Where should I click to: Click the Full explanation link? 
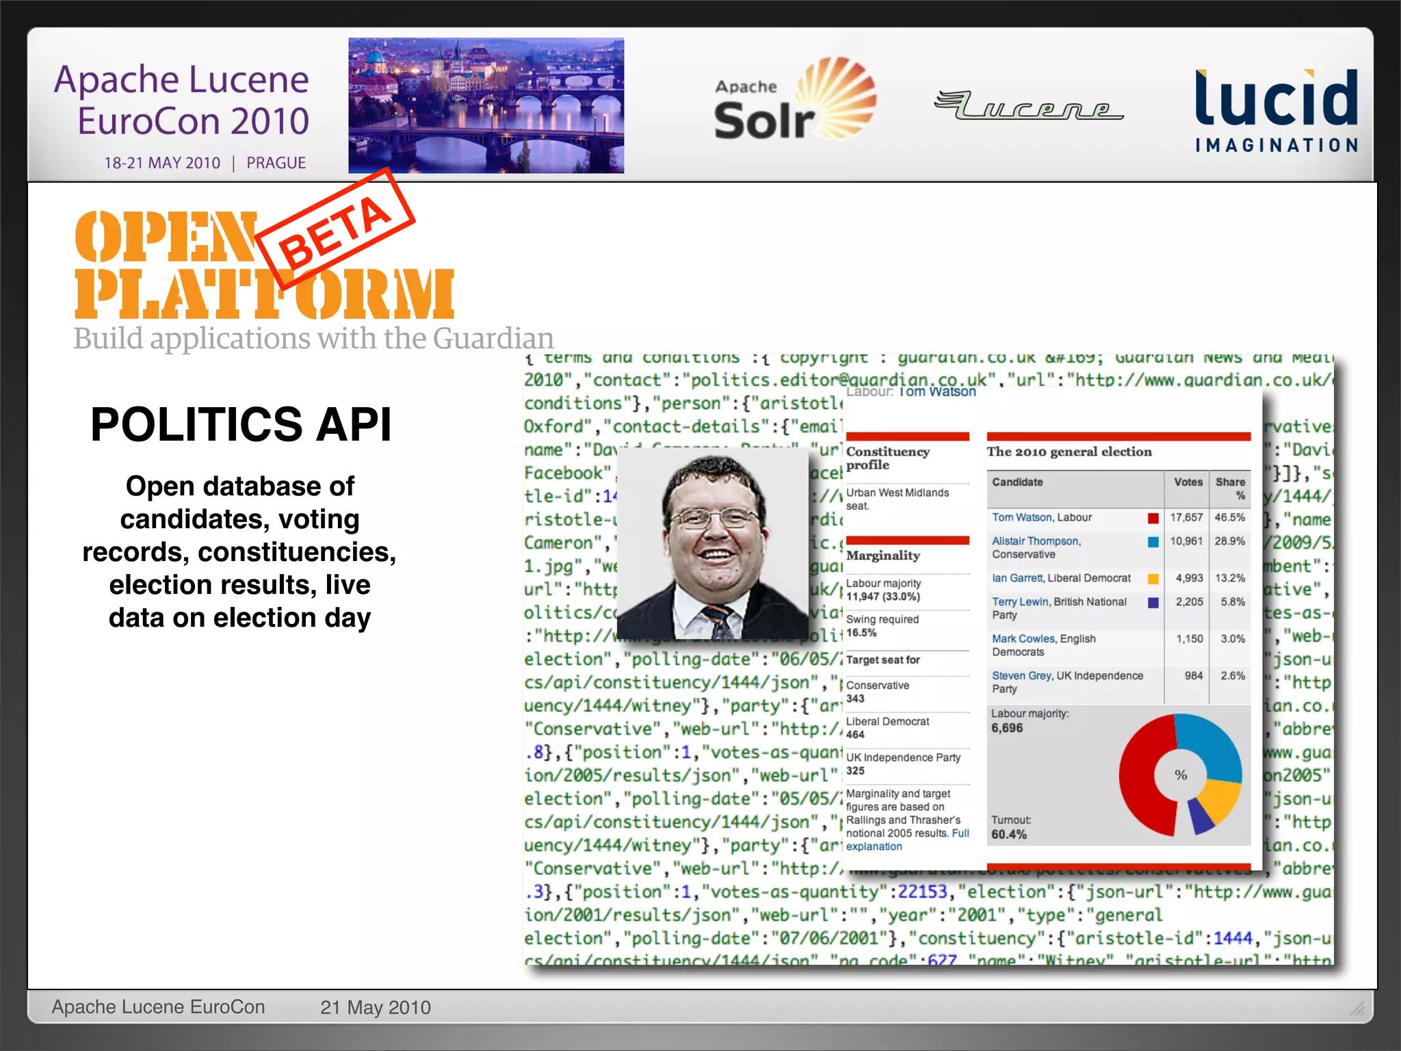point(908,840)
